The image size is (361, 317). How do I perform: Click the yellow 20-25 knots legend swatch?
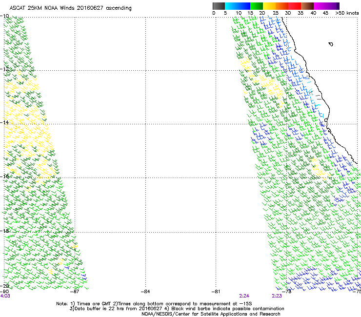[269, 6]
